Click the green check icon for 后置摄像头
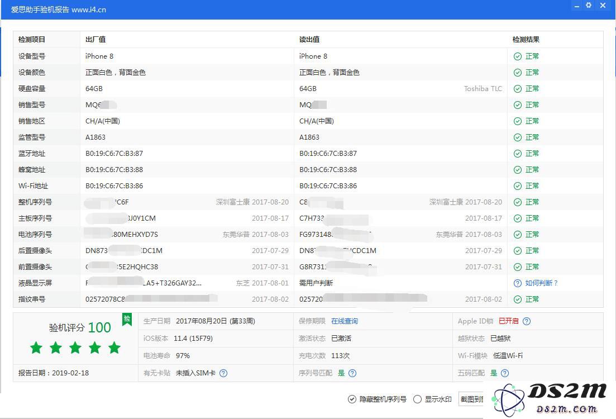Screen dimensions: 616x419 click(517, 251)
